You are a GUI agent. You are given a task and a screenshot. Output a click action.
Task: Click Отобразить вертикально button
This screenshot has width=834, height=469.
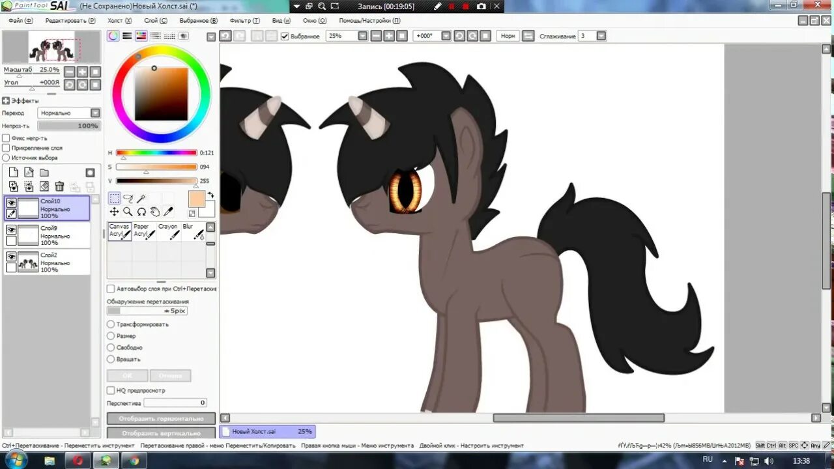161,433
